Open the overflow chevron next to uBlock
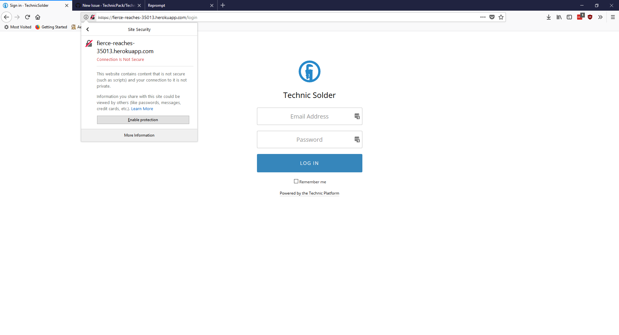 [x=600, y=17]
